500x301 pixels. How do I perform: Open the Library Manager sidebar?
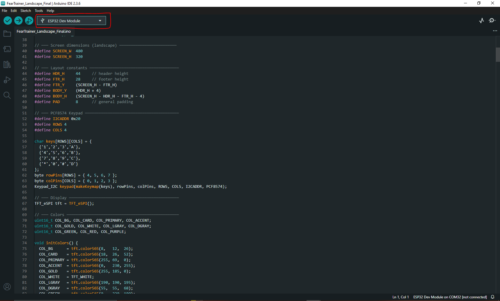pyautogui.click(x=7, y=64)
